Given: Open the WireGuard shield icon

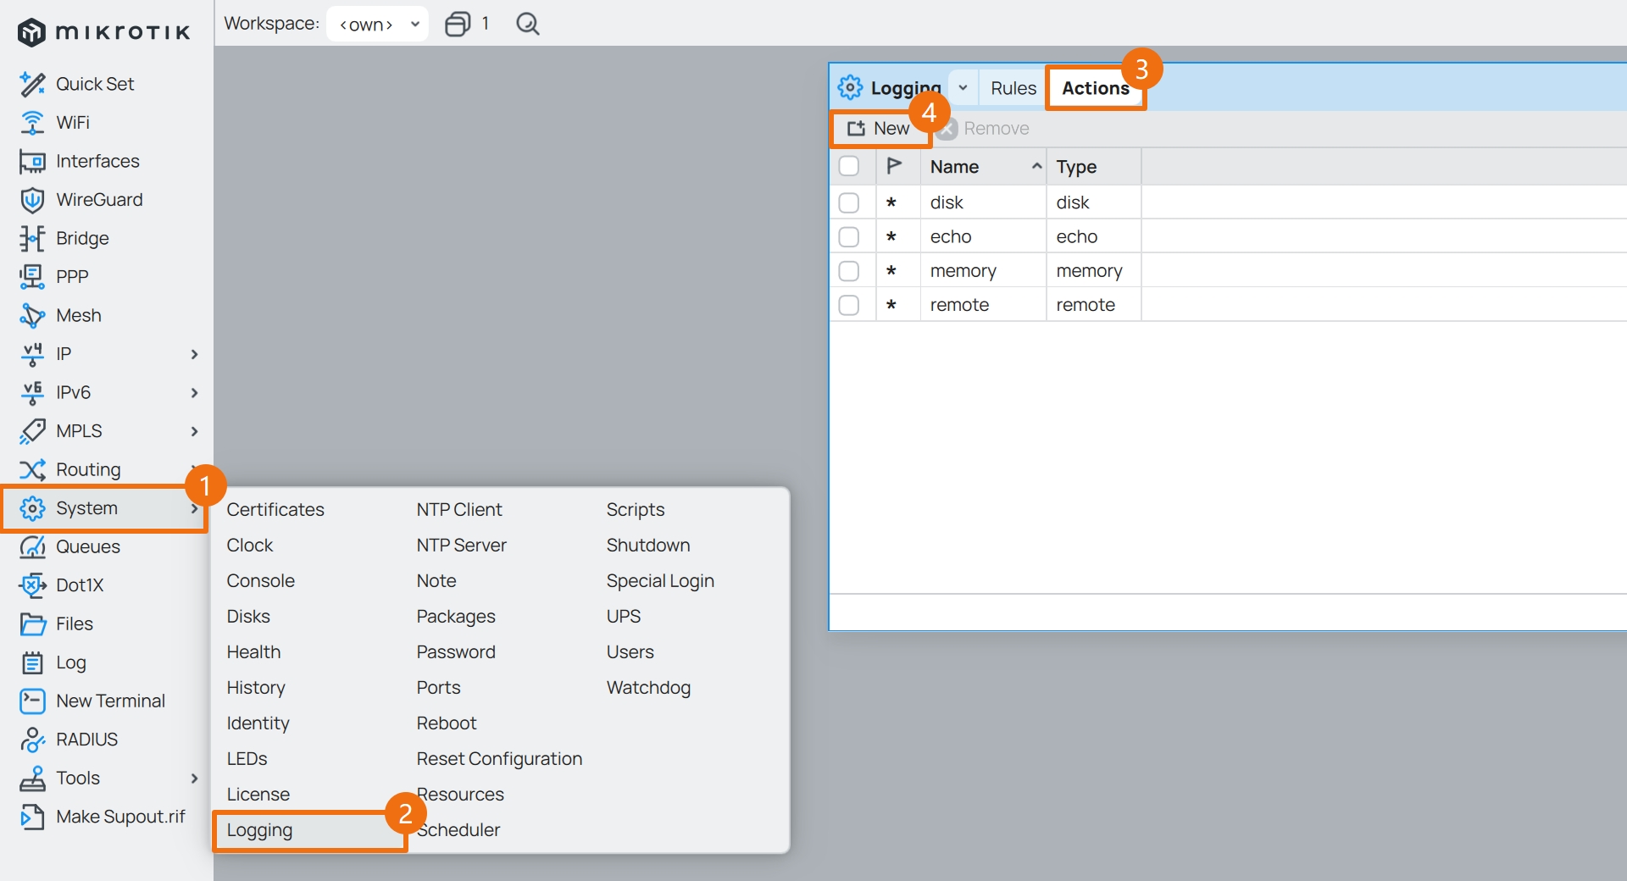Looking at the screenshot, I should (32, 200).
